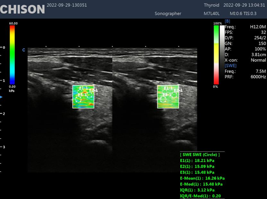
Task: Click the IQR/E-Med(1): 0.20 result
Action: [x=200, y=196]
